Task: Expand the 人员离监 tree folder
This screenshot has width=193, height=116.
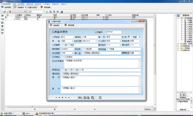Action: 178,48
